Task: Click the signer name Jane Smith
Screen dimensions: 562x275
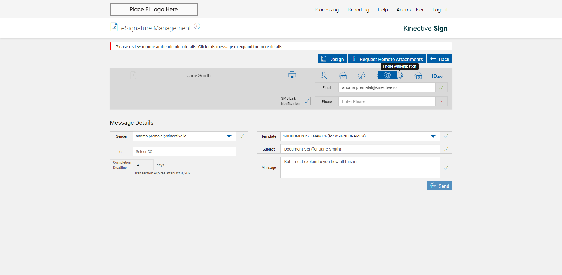Action: (199, 75)
